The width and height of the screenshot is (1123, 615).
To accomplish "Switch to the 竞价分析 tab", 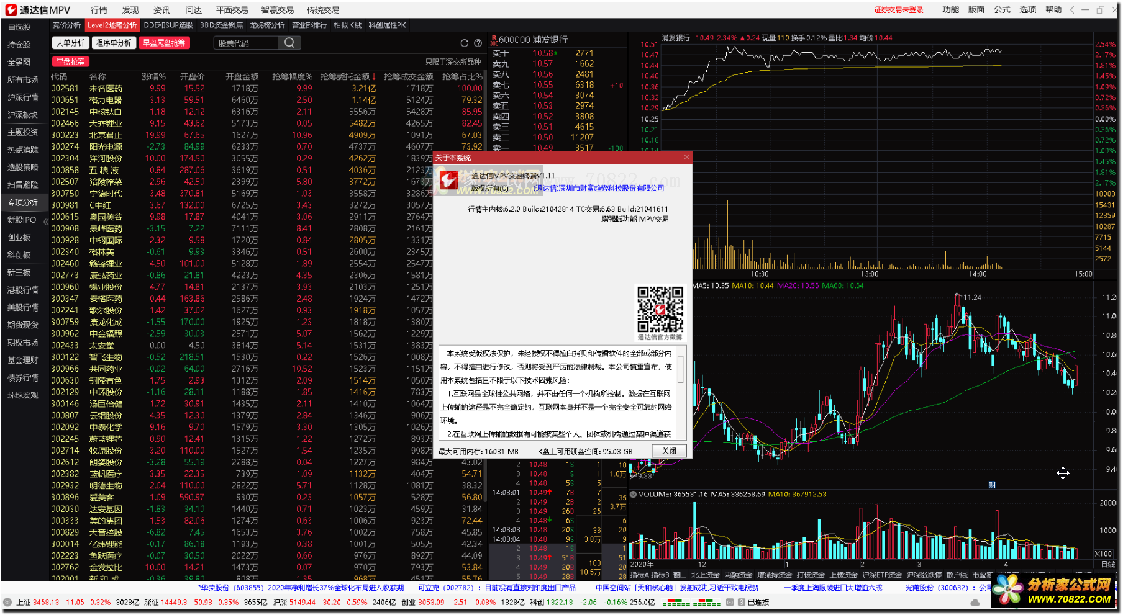I will [66, 25].
